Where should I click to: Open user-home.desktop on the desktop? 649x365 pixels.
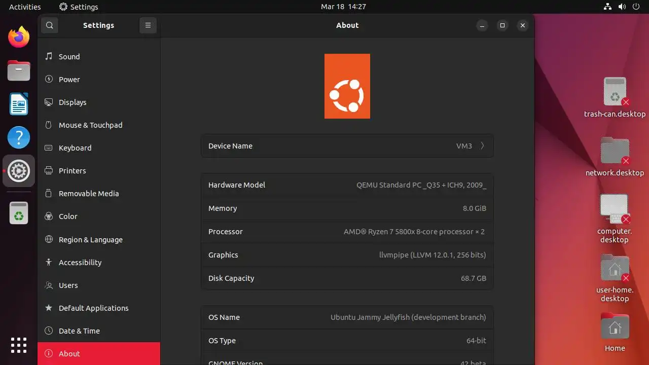pos(615,278)
